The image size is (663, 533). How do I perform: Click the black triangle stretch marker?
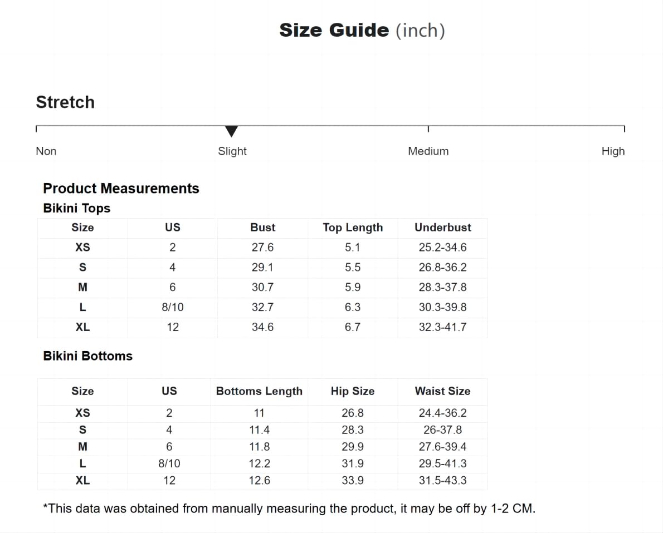232,131
